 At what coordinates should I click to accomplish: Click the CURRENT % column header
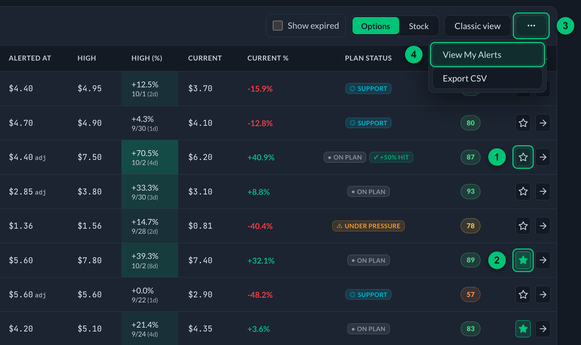pyautogui.click(x=268, y=58)
